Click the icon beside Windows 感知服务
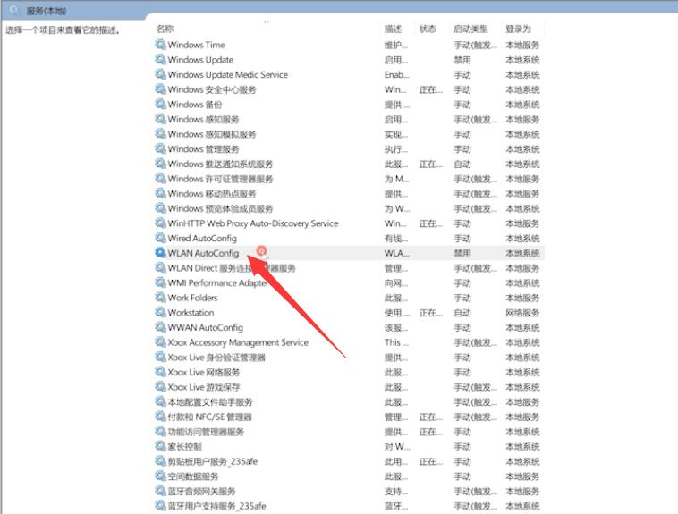Screen dimensions: 678x514 (x=160, y=119)
